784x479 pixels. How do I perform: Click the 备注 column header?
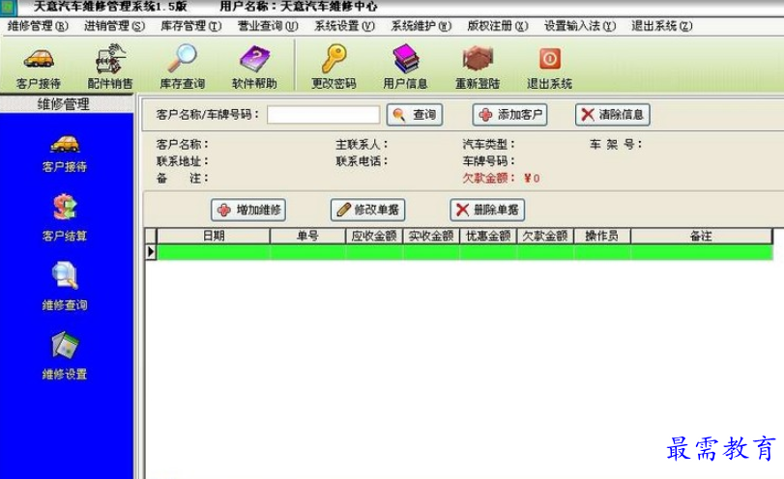pos(701,237)
